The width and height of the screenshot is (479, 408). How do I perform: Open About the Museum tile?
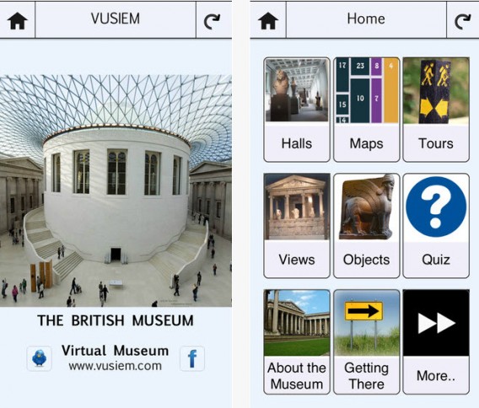[x=297, y=341]
